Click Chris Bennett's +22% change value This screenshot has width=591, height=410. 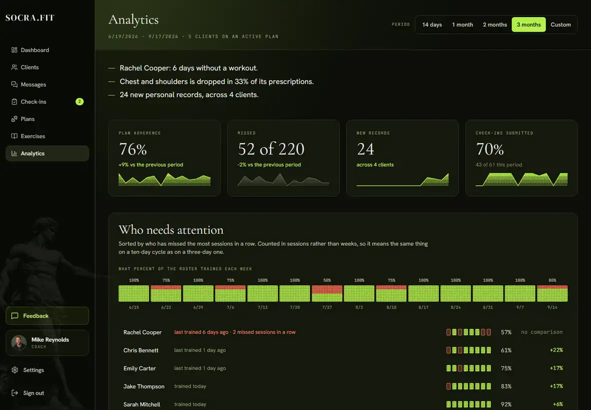click(x=556, y=350)
